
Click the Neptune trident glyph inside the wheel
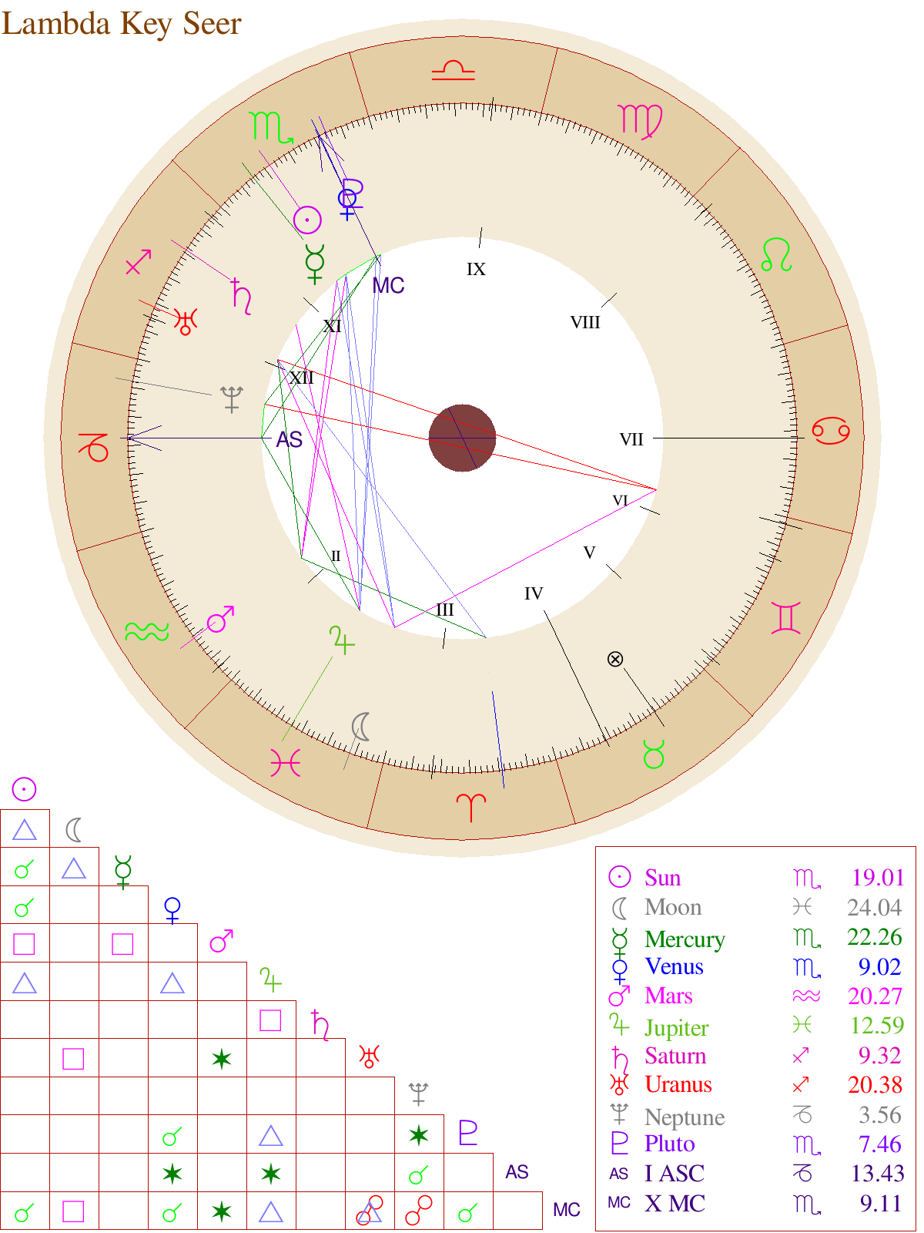[232, 399]
